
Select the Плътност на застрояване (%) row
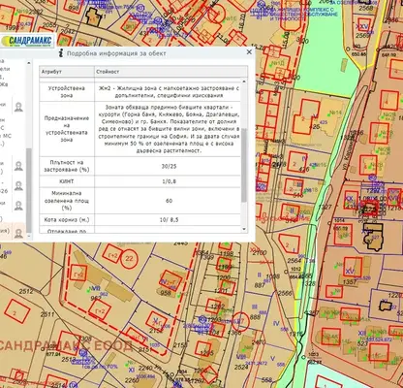pyautogui.click(x=140, y=166)
